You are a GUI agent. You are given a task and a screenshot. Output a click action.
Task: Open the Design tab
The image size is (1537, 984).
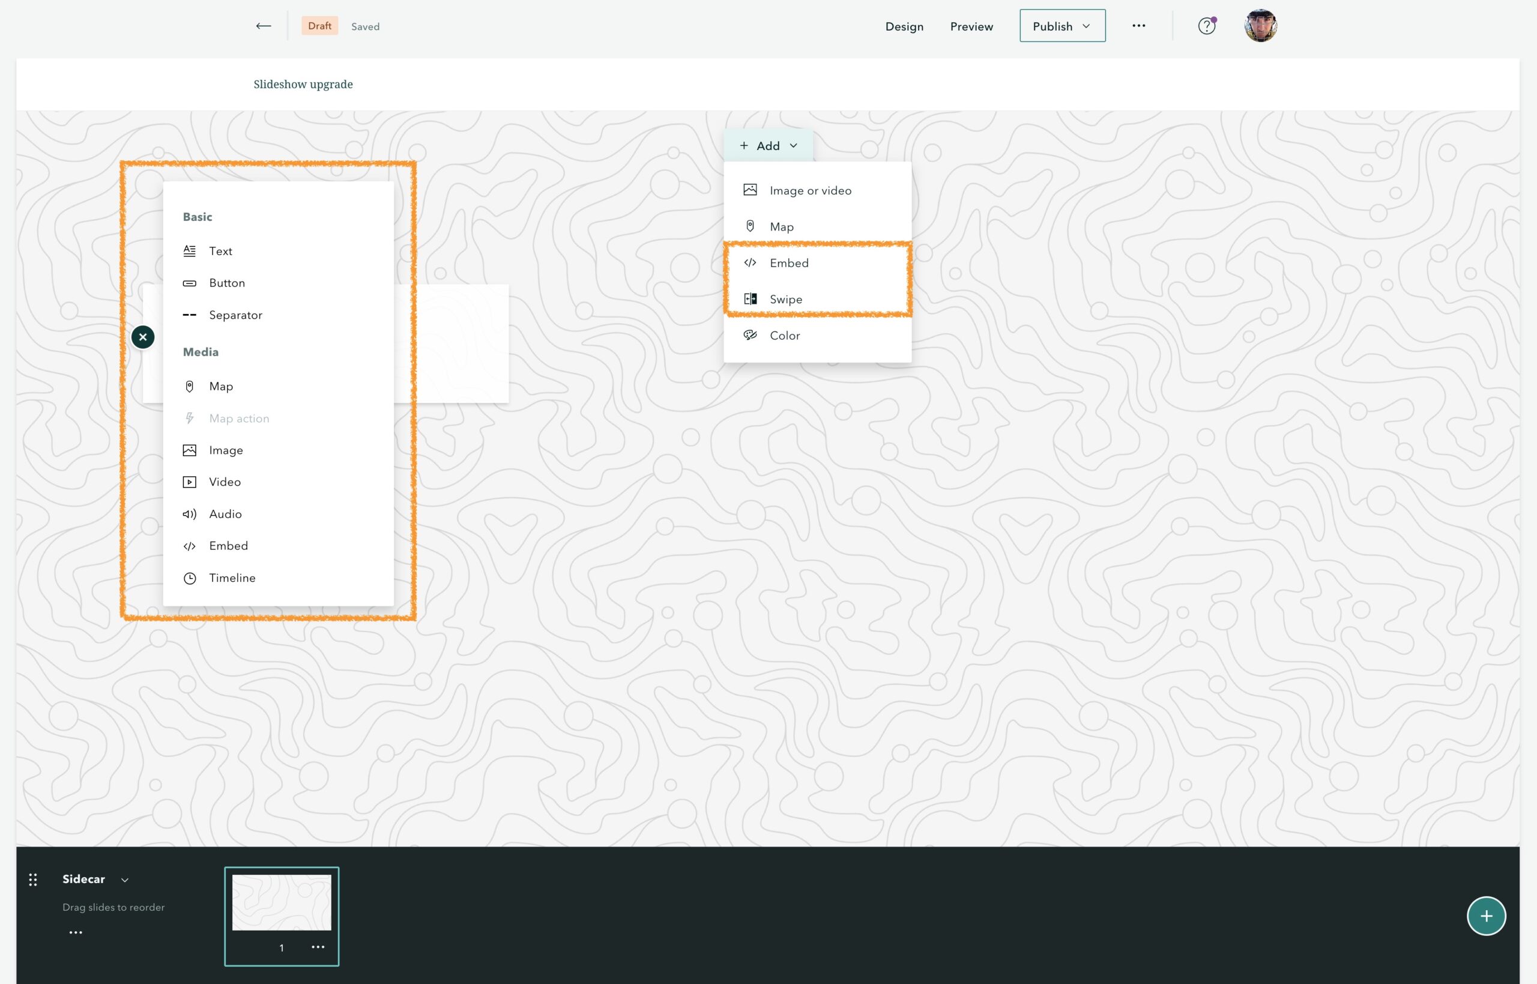904,26
